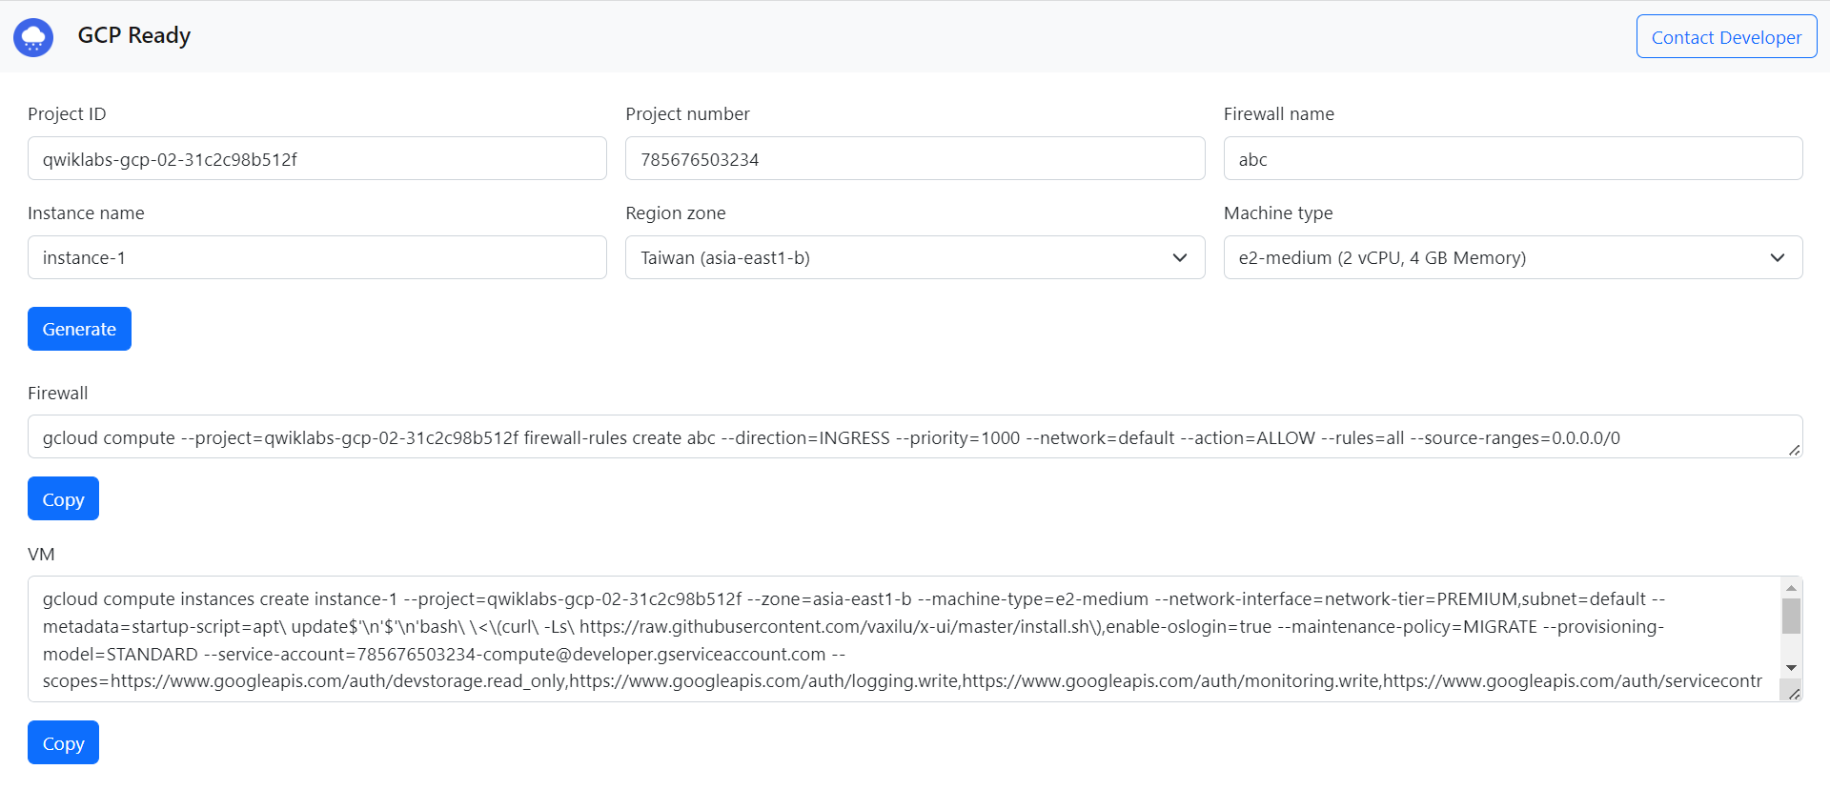Click the Machine type label
The height and width of the screenshot is (810, 1830).
pyautogui.click(x=1278, y=213)
